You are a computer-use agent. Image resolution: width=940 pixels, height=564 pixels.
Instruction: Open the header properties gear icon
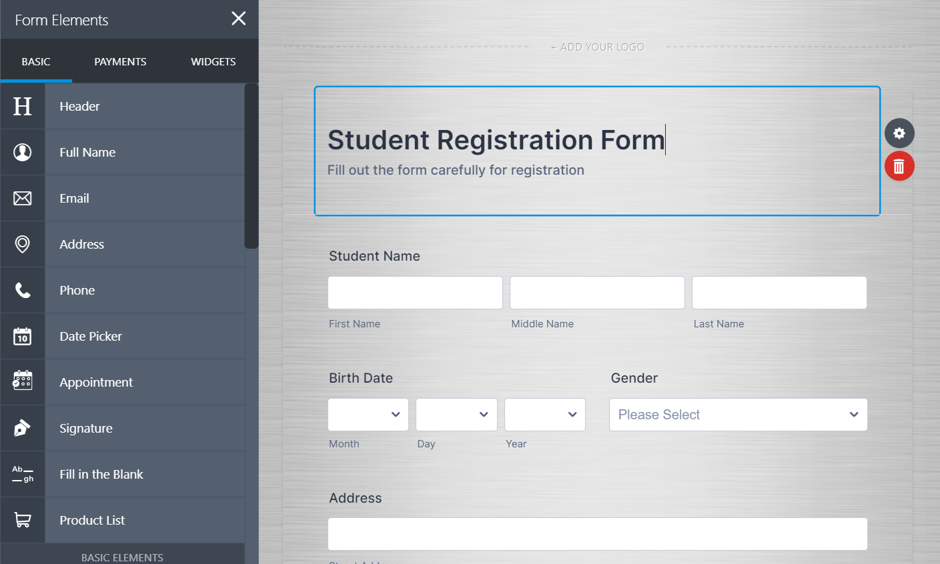point(899,133)
